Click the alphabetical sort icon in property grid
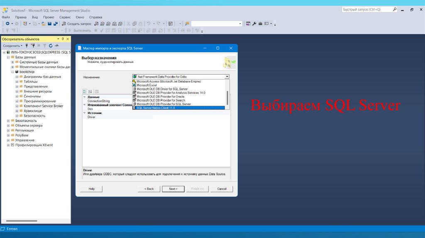Screen dimensions: 425x238 pyautogui.click(x=90, y=92)
